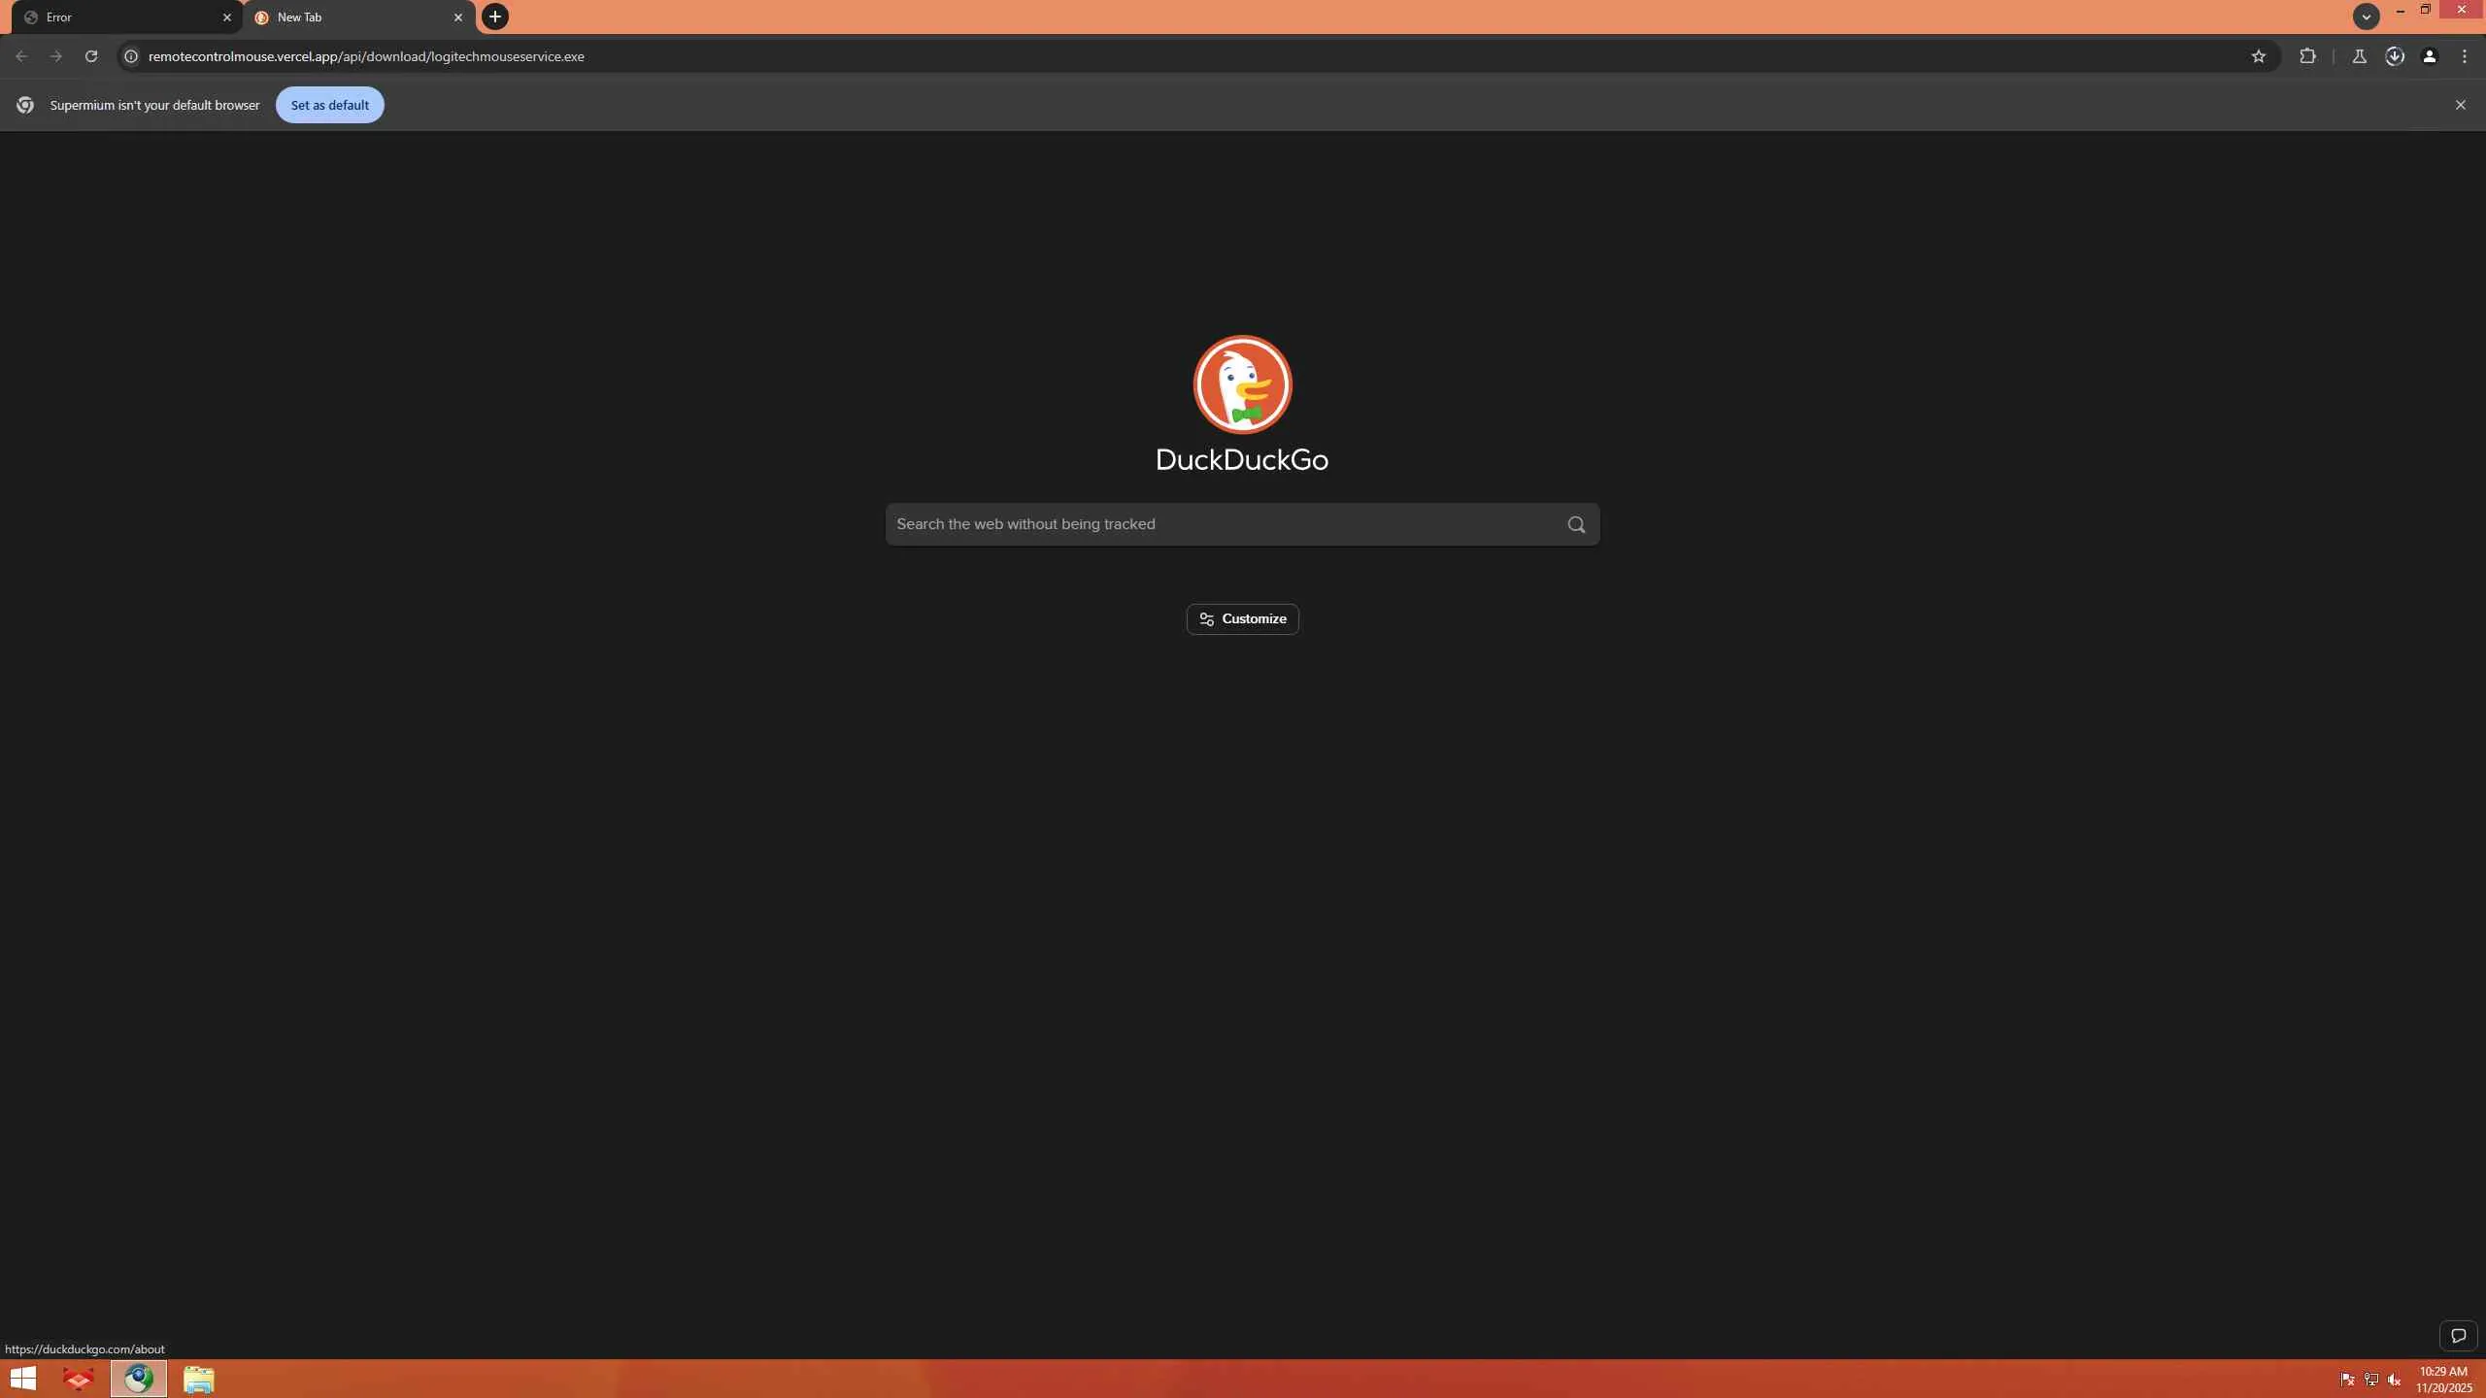Open the profile avatar icon

[x=2430, y=56]
